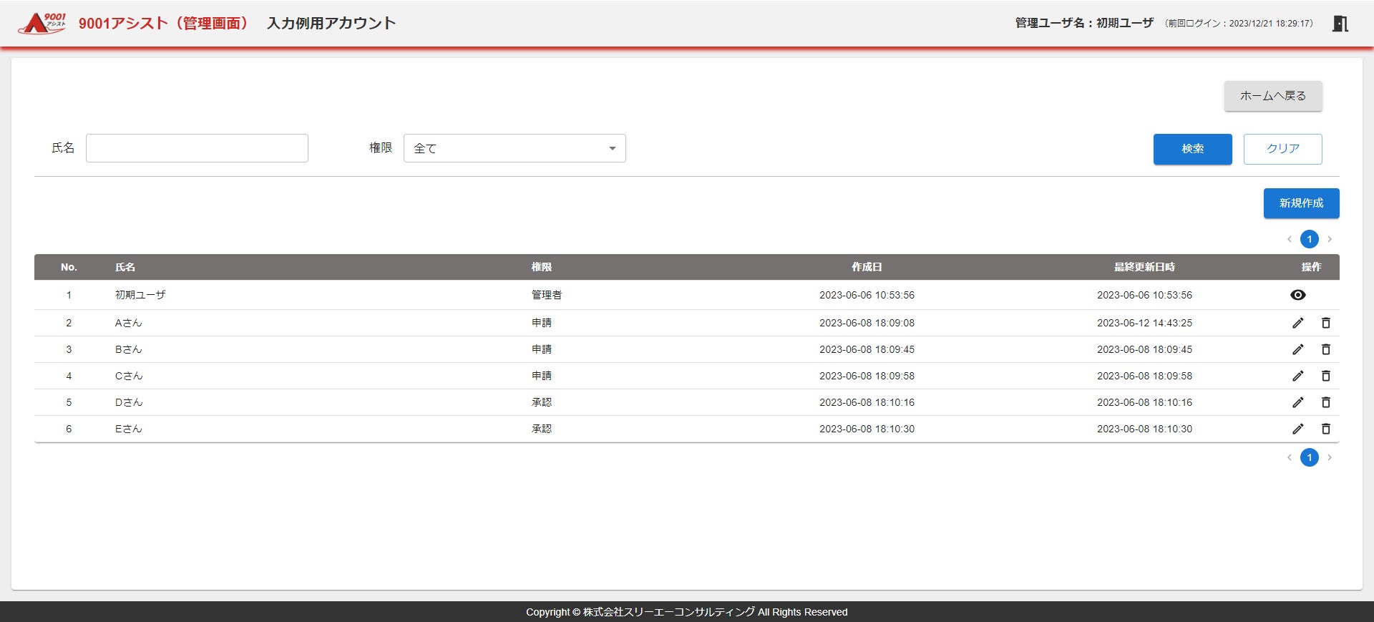Click the 最終更新日時 column header

pyautogui.click(x=1144, y=267)
